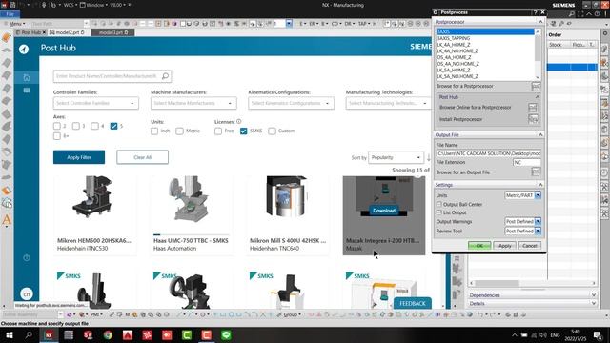
Task: Open the Manufacturing Technologies dropdown
Action: pyautogui.click(x=388, y=103)
